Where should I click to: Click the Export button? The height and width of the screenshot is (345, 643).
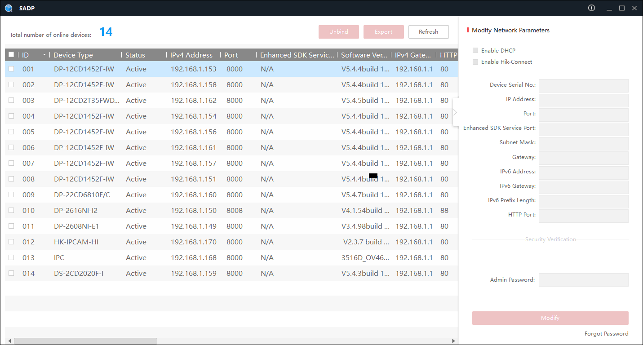tap(384, 32)
